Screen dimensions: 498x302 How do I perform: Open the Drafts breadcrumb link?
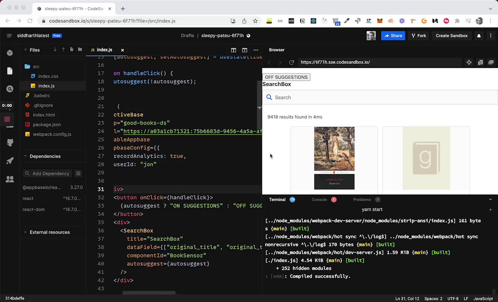pyautogui.click(x=187, y=36)
